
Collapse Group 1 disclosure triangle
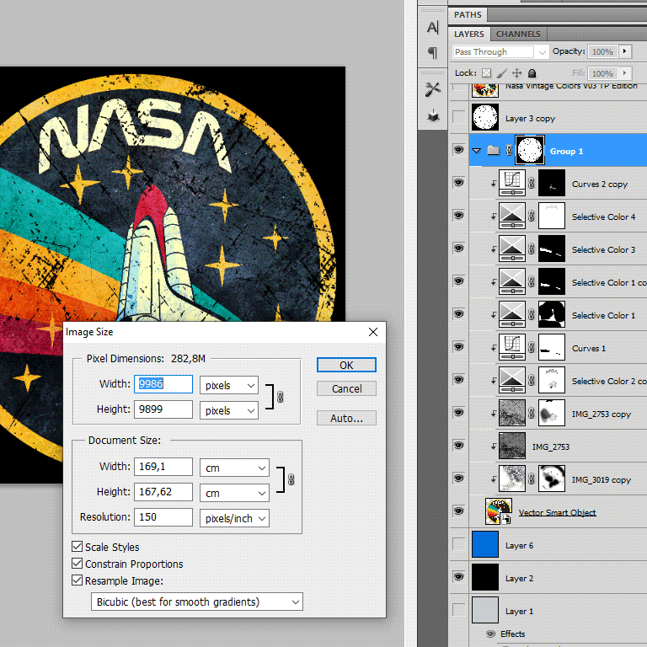(x=477, y=151)
